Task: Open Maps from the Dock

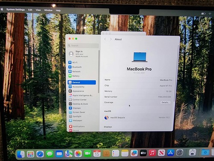Action: pyautogui.click(x=68, y=154)
